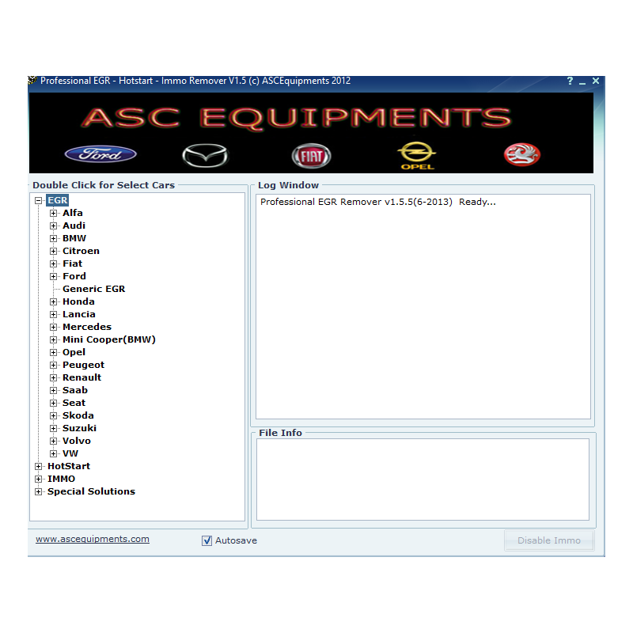Image resolution: width=633 pixels, height=633 pixels.
Task: Click the Vauxhall griffin logo in banner
Action: [522, 154]
